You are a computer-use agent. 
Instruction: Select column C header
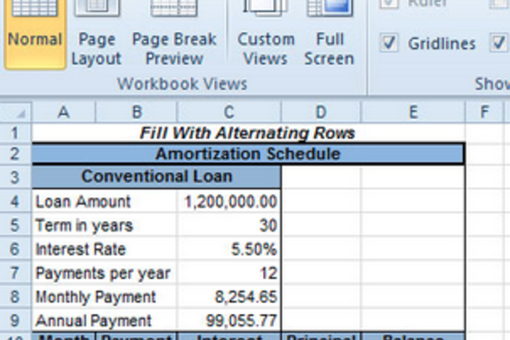[229, 113]
